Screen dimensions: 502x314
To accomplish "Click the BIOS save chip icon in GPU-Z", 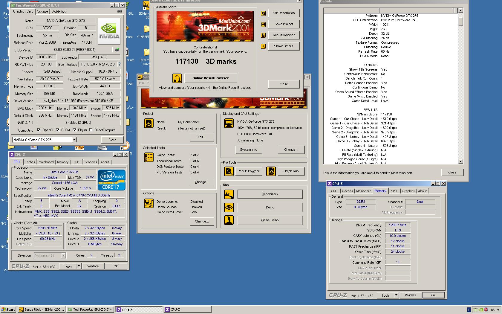I will click(117, 50).
